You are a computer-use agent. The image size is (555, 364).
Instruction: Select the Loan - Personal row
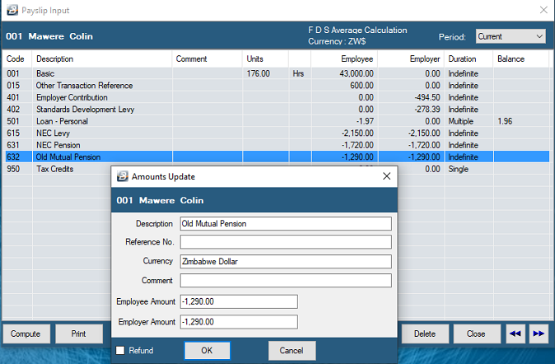pyautogui.click(x=277, y=121)
